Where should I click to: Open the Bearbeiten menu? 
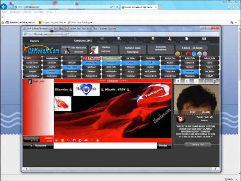[x=15, y=12]
